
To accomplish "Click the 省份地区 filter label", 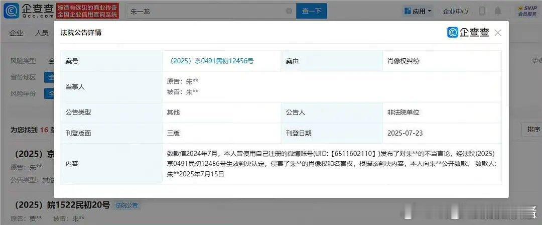I will coord(23,77).
